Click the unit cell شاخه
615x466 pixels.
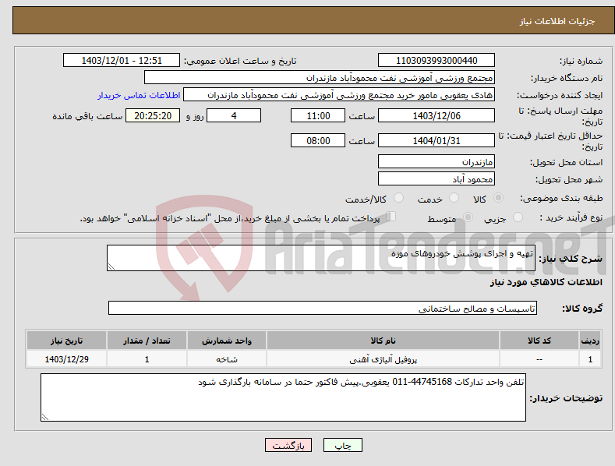click(227, 359)
